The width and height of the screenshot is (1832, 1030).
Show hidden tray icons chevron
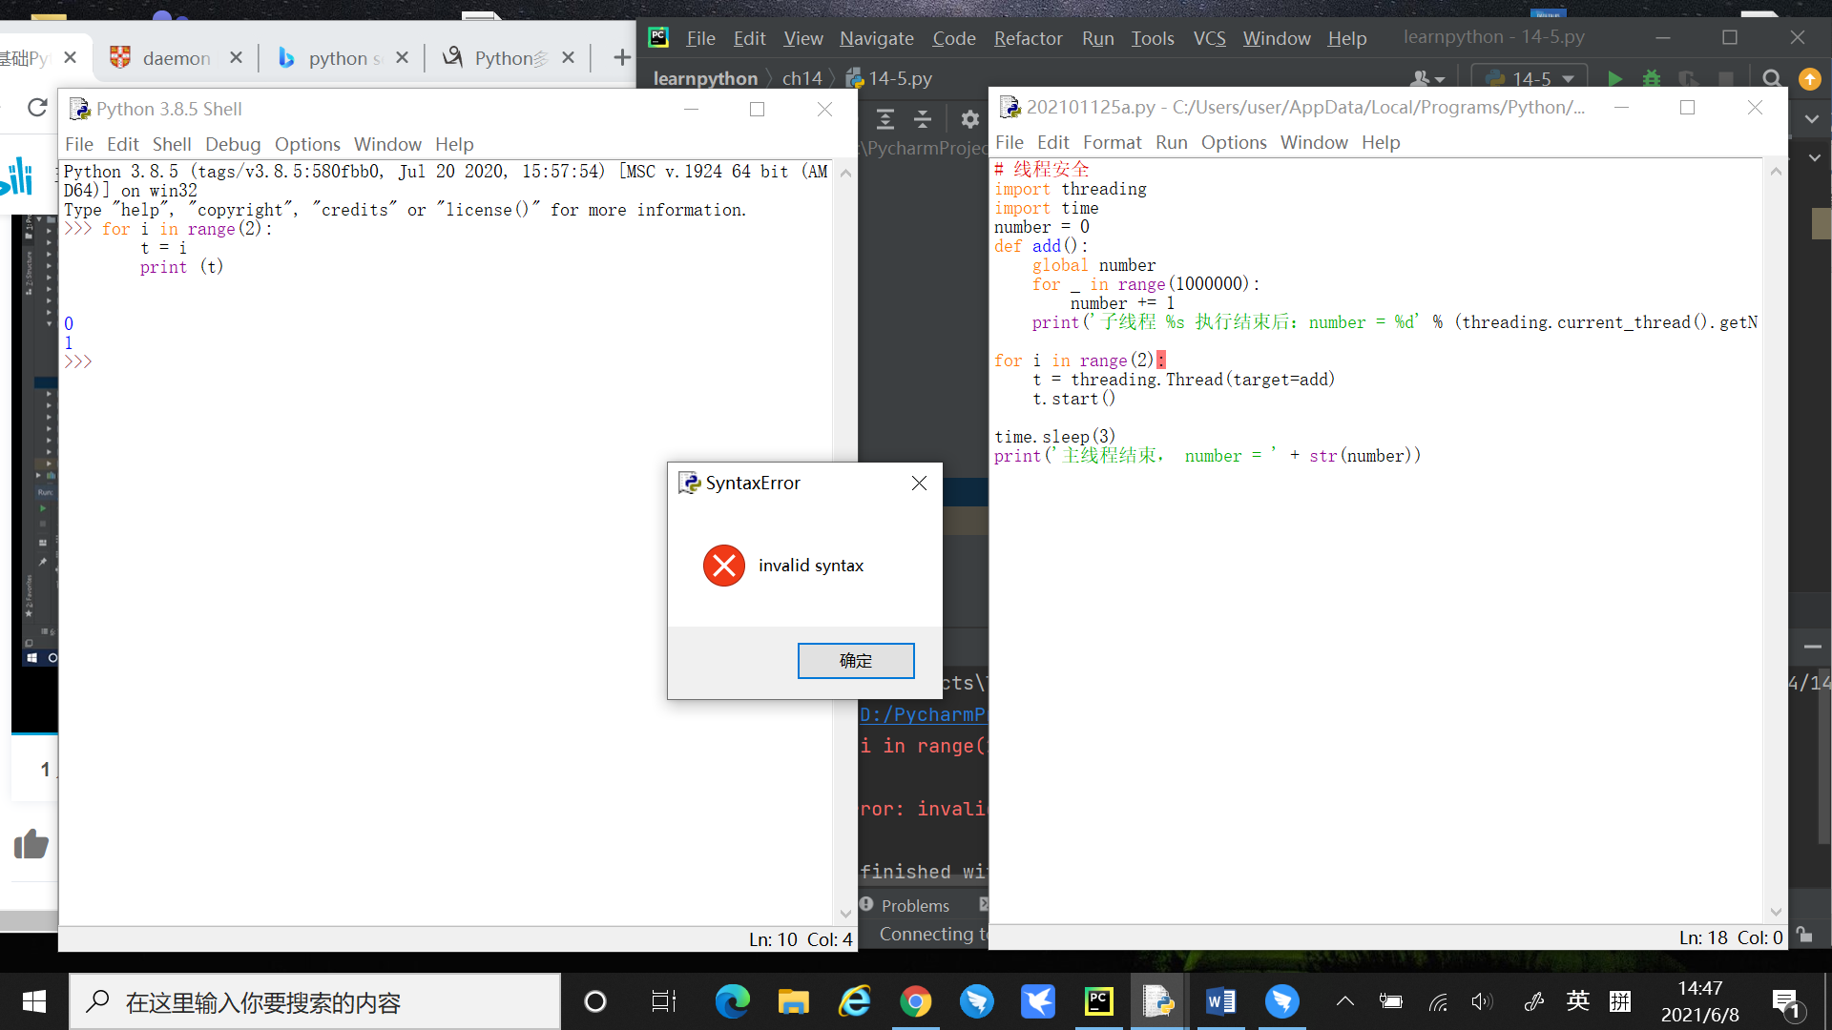1344,1001
